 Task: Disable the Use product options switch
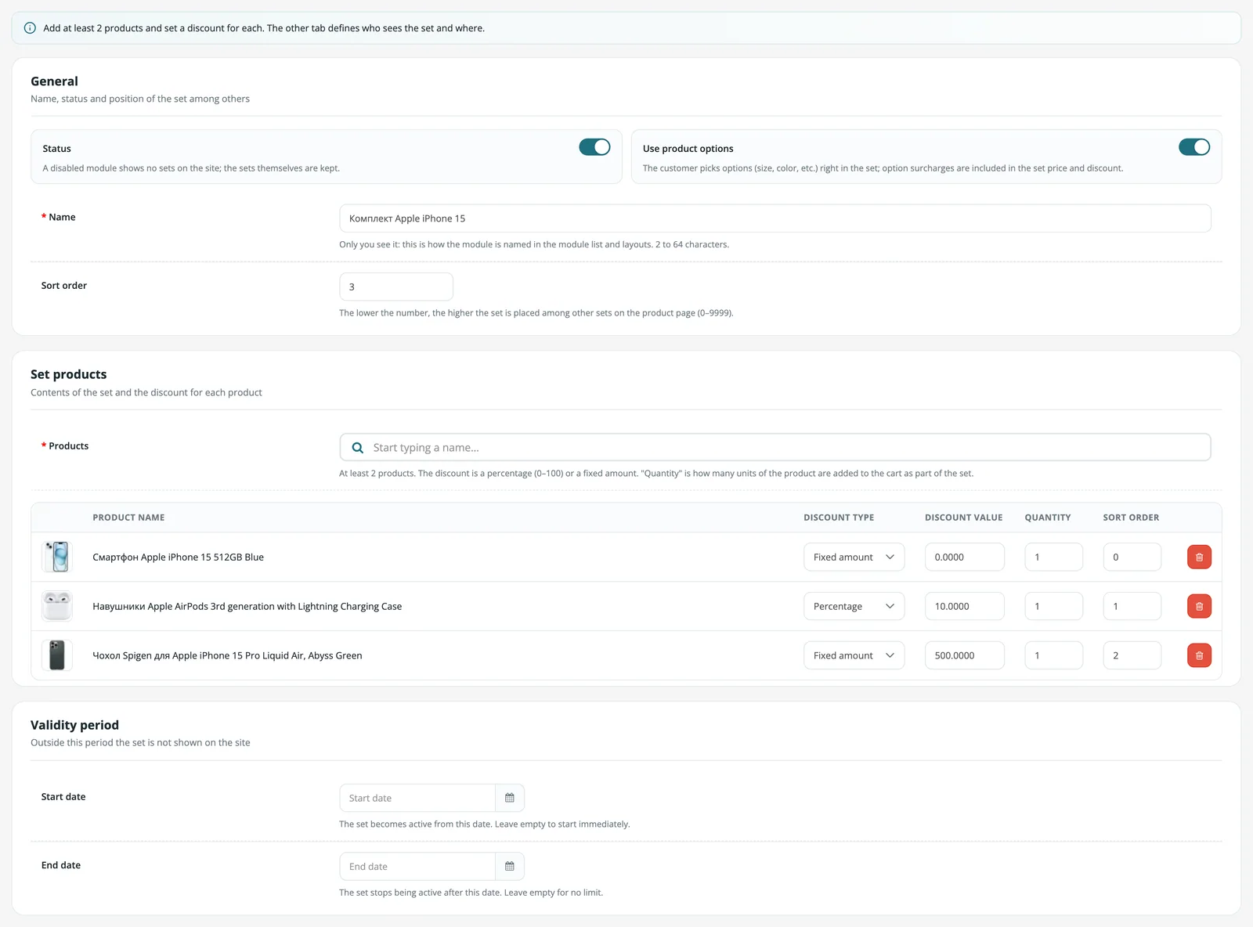click(x=1194, y=147)
